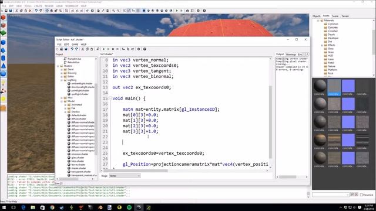Open GAME menu in Script Editor

75,45
